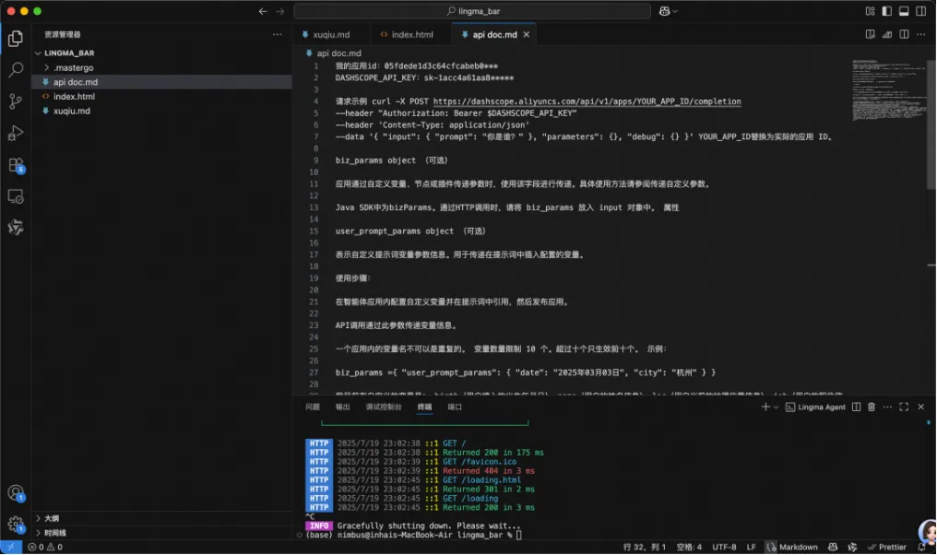The image size is (937, 555).
Task: Open explorer panel more actions
Action: [278, 35]
